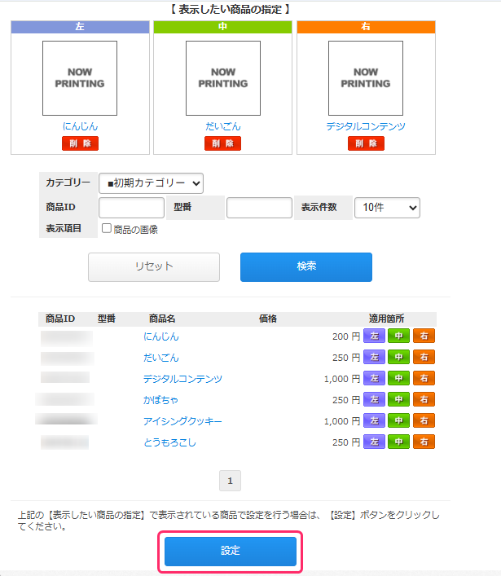Viewport: 501px width, 576px height.
Task: Delete the right slot product デジタルコンテンツ
Action: (366, 143)
